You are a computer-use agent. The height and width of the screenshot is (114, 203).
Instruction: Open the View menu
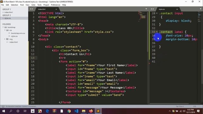[x=28, y=5]
